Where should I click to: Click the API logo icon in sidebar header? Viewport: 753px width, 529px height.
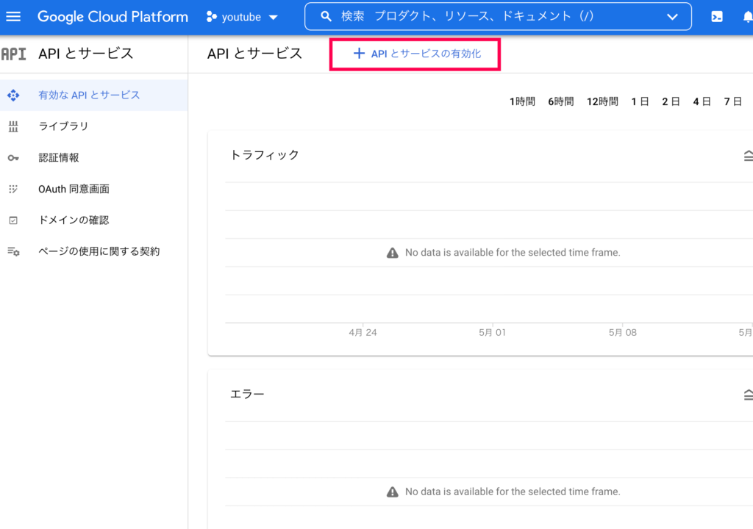point(13,54)
